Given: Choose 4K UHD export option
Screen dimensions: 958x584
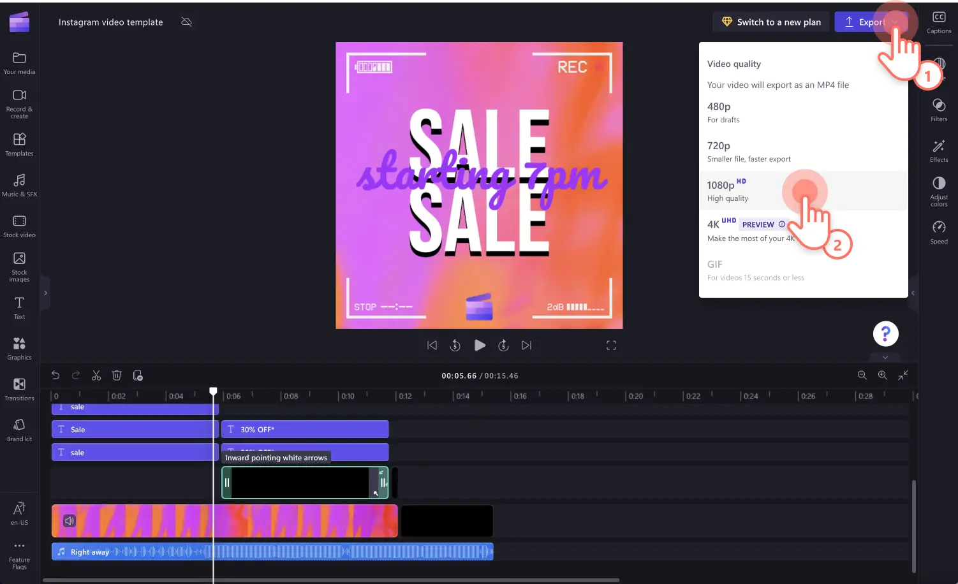Looking at the screenshot, I should [803, 230].
